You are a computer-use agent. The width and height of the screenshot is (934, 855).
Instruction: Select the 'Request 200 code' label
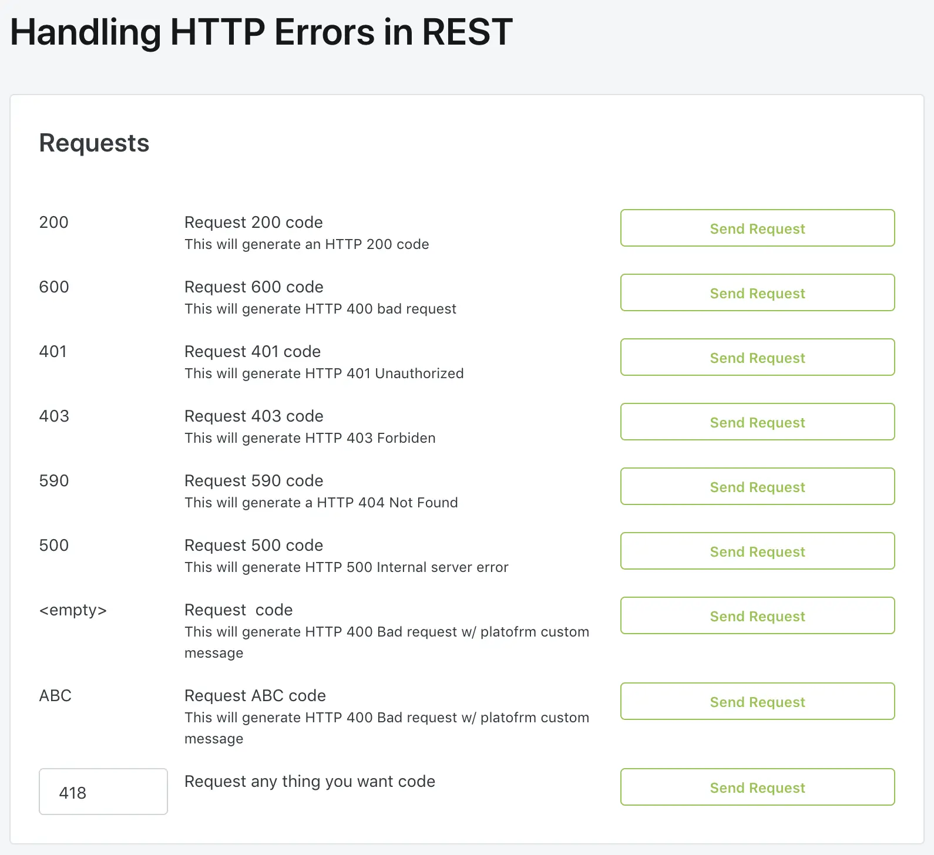253,223
